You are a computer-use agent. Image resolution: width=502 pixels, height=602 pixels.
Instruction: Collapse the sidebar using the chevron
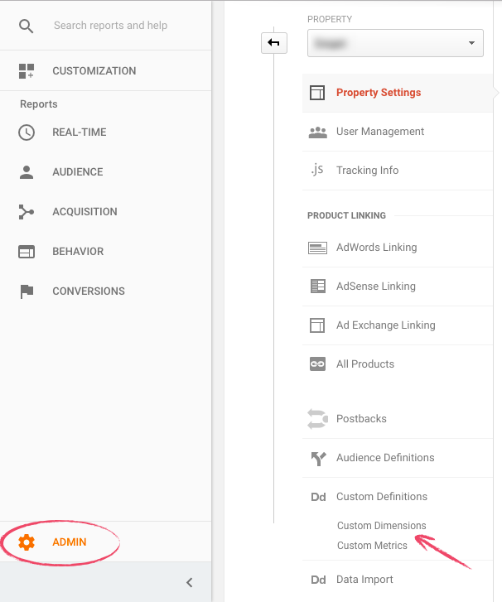point(190,582)
